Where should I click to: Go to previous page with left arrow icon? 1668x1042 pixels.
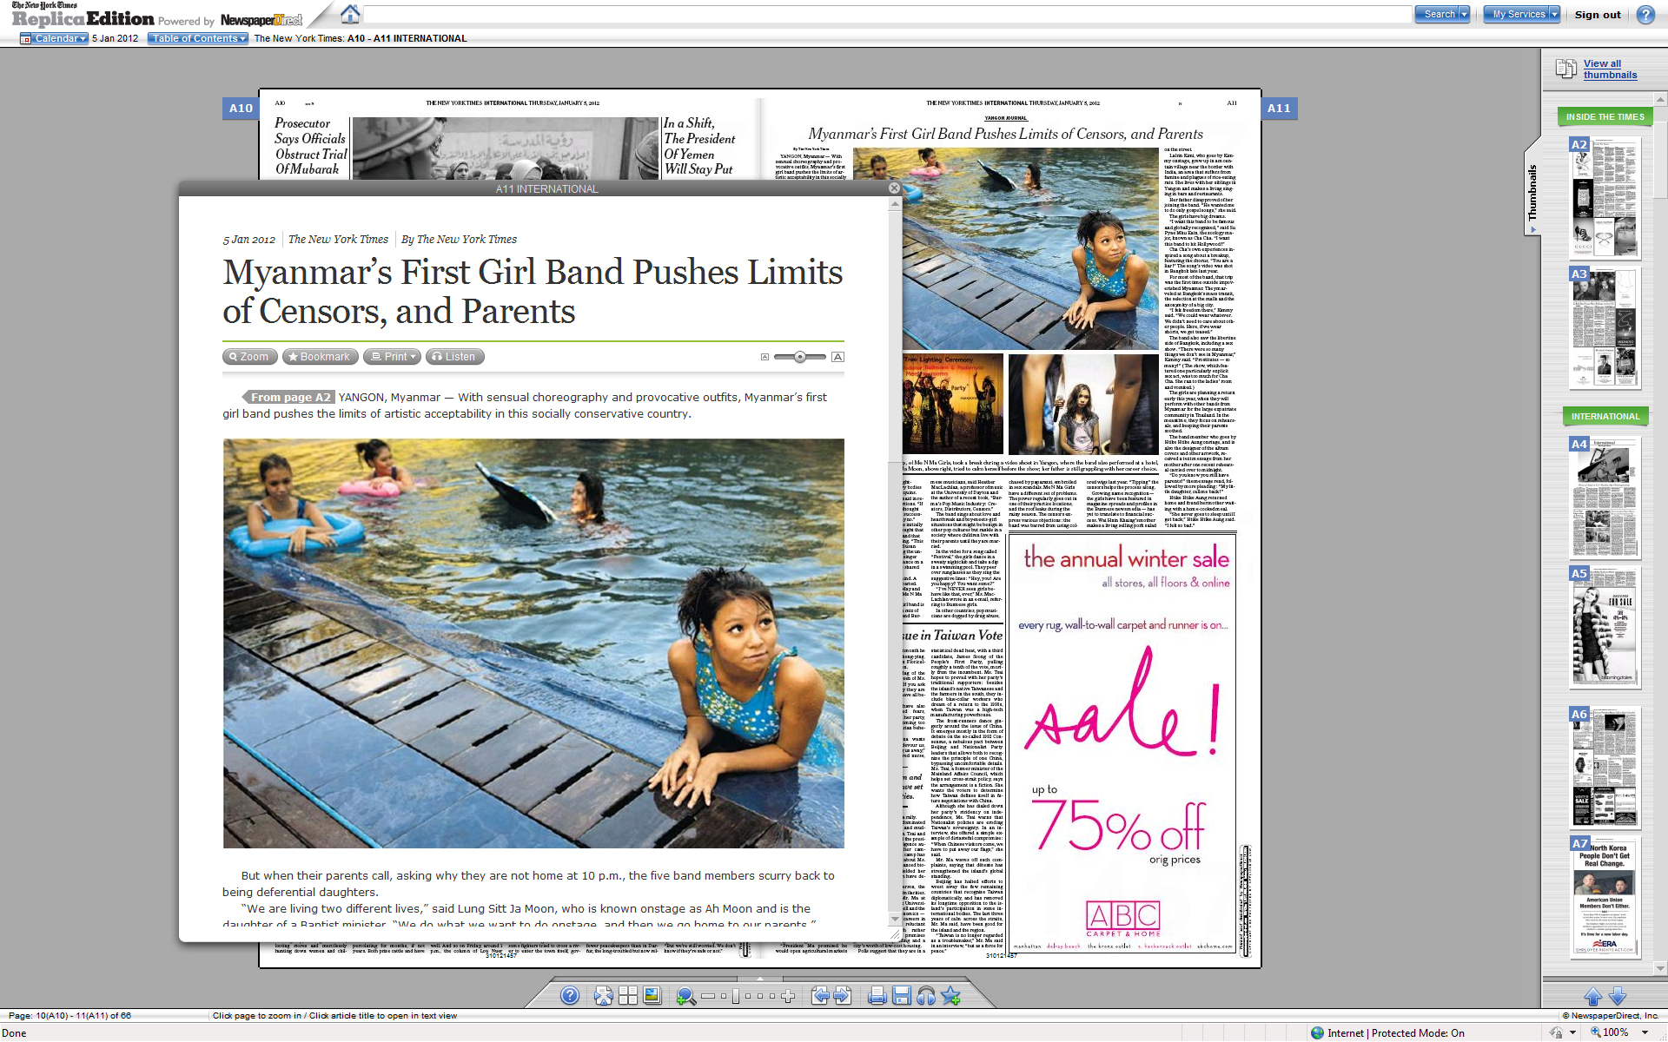click(x=819, y=996)
